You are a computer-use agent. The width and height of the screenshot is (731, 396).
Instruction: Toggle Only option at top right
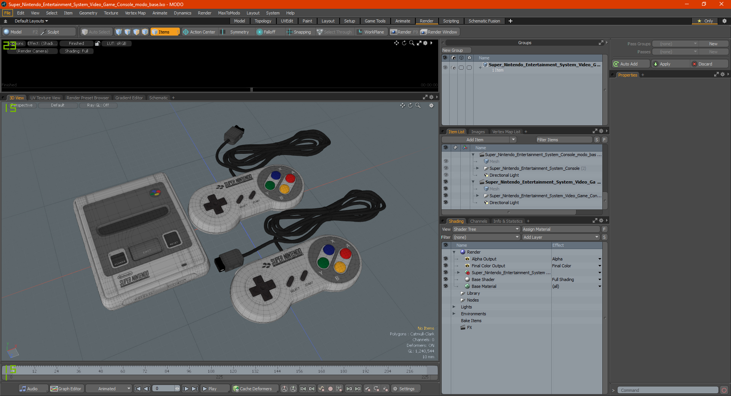pyautogui.click(x=705, y=21)
